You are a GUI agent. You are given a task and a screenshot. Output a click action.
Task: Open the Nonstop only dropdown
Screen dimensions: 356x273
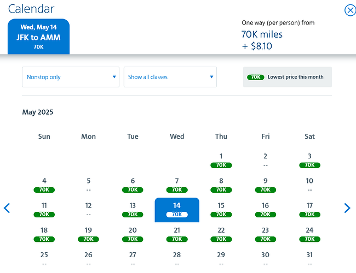[x=71, y=77]
